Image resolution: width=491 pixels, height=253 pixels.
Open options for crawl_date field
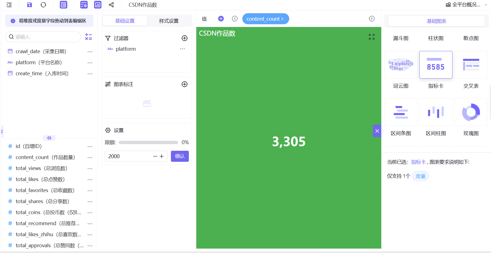click(x=90, y=52)
